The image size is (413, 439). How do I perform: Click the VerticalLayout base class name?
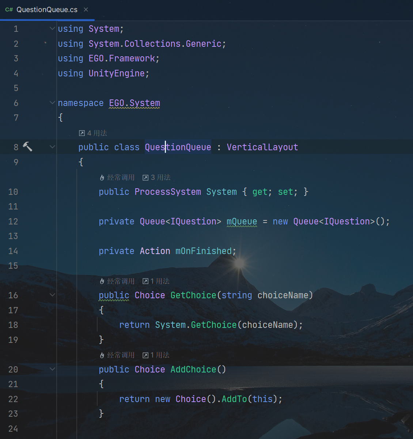(x=262, y=147)
